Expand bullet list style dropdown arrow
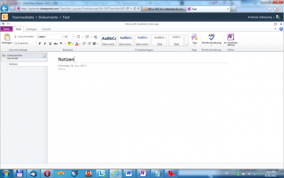Image resolution: width=284 pixels, height=178 pixels. point(82,37)
